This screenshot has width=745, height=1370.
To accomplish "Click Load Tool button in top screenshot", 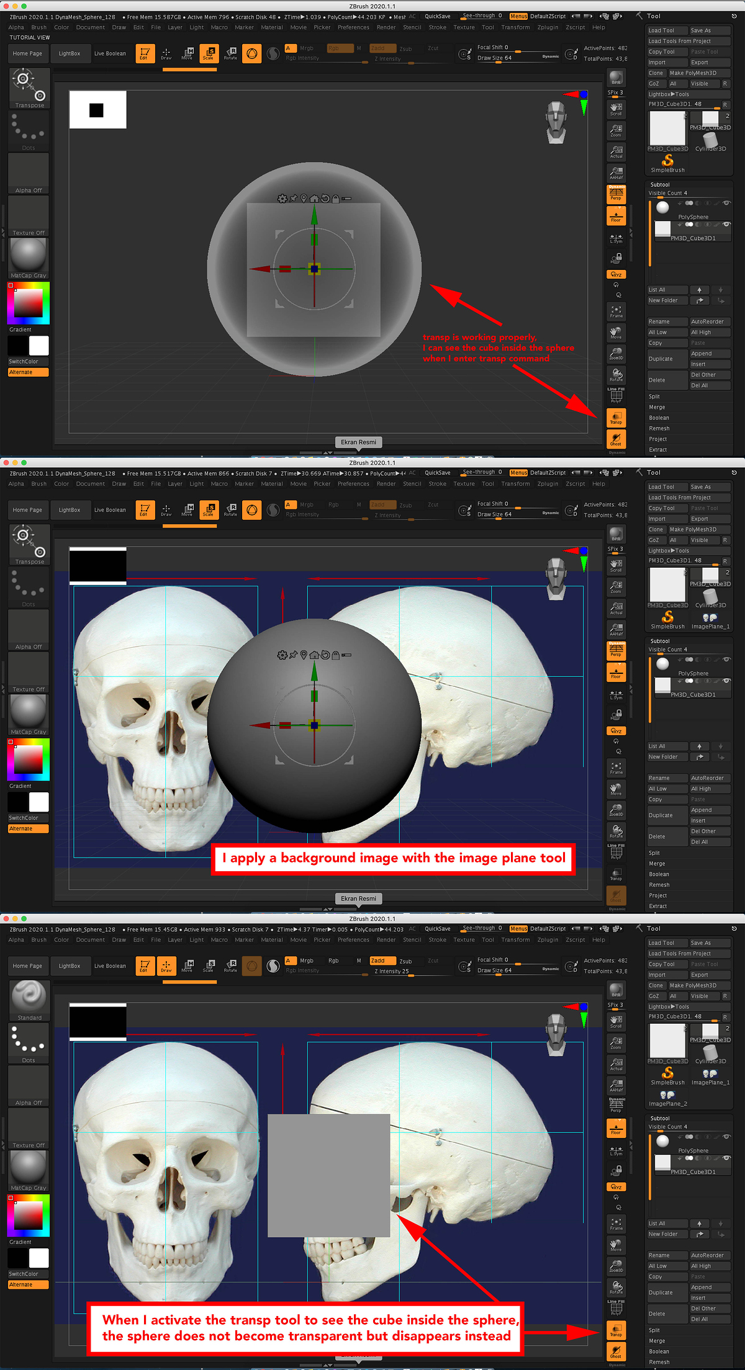I will 667,30.
